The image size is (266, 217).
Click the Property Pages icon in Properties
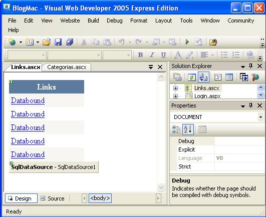202,129
